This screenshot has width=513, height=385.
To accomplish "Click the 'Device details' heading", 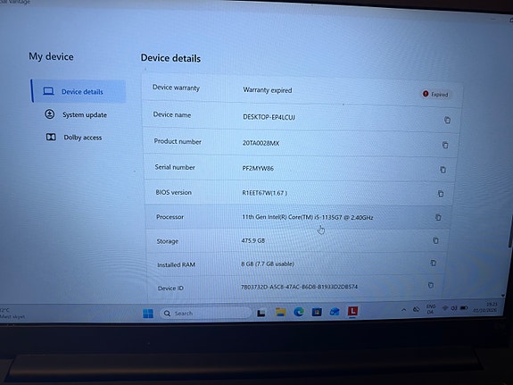I will (x=170, y=58).
